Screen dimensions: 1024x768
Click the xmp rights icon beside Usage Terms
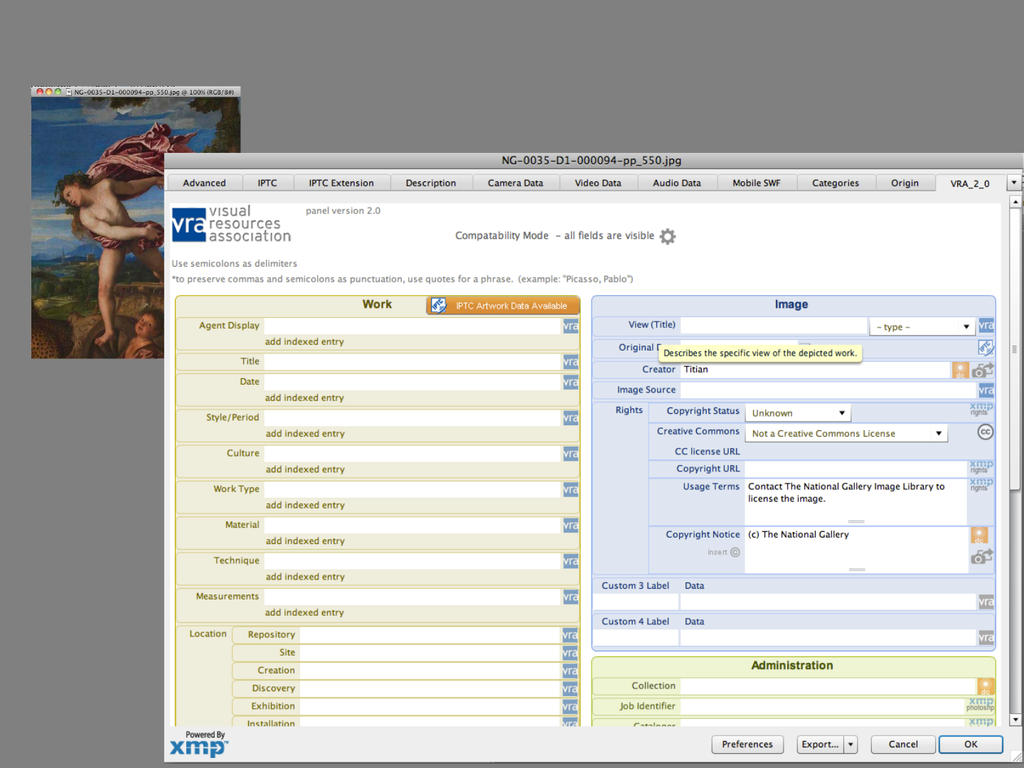coord(981,484)
